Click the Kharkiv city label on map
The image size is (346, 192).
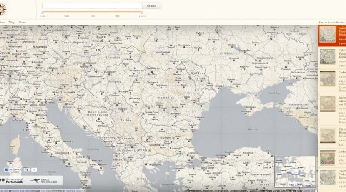[271, 36]
